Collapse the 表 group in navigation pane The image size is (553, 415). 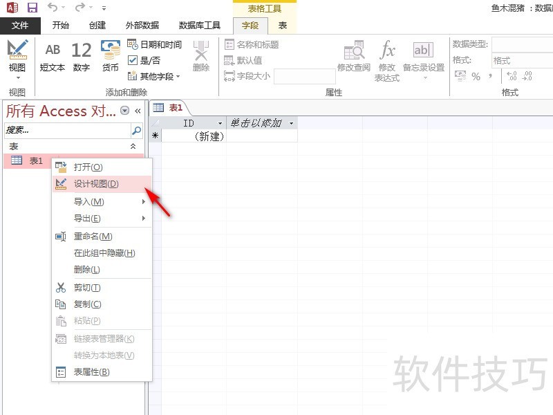tap(133, 146)
